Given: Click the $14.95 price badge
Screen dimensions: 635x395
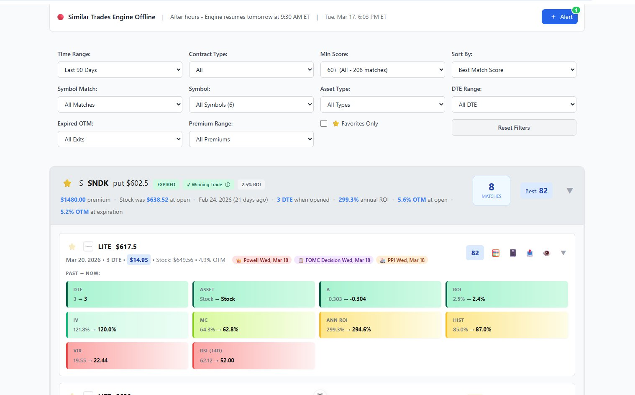Looking at the screenshot, I should [139, 260].
